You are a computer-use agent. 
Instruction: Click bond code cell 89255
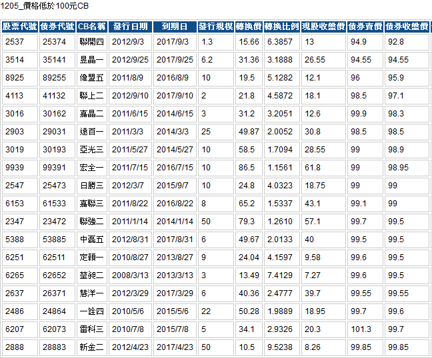(x=57, y=78)
